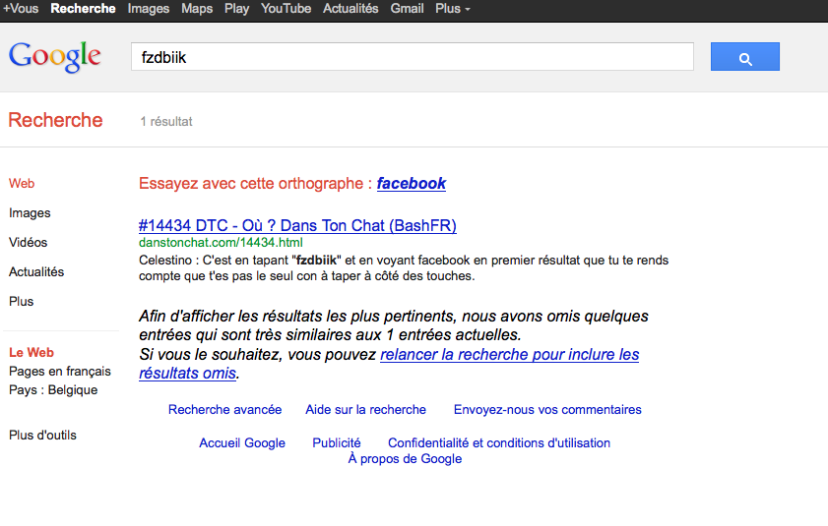
Task: Select Images in the left sidebar
Action: click(x=30, y=213)
